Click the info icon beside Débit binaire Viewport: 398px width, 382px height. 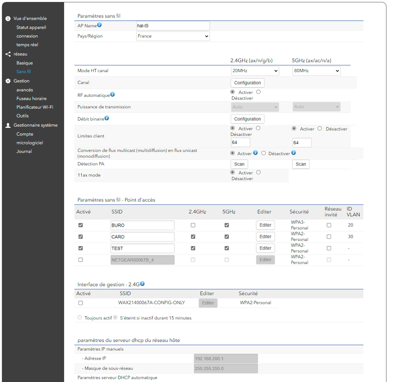point(107,118)
